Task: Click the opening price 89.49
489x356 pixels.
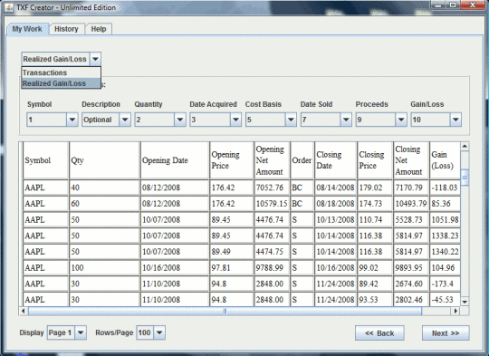Action: [x=232, y=252]
